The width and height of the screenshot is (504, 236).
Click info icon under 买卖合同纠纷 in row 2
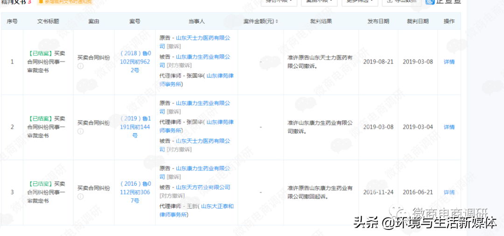80,131
